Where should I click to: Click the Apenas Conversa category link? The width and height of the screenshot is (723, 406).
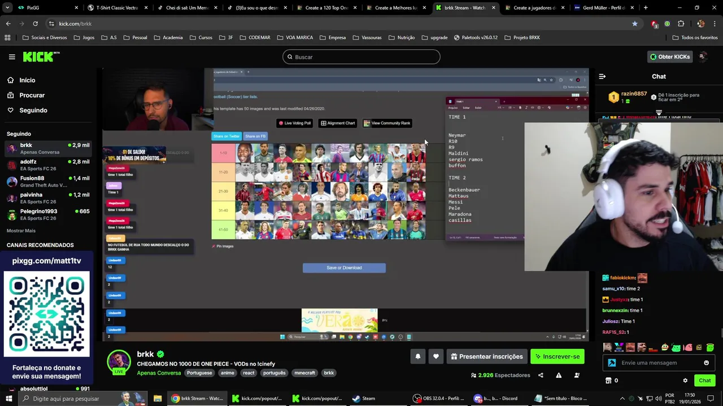pyautogui.click(x=159, y=373)
